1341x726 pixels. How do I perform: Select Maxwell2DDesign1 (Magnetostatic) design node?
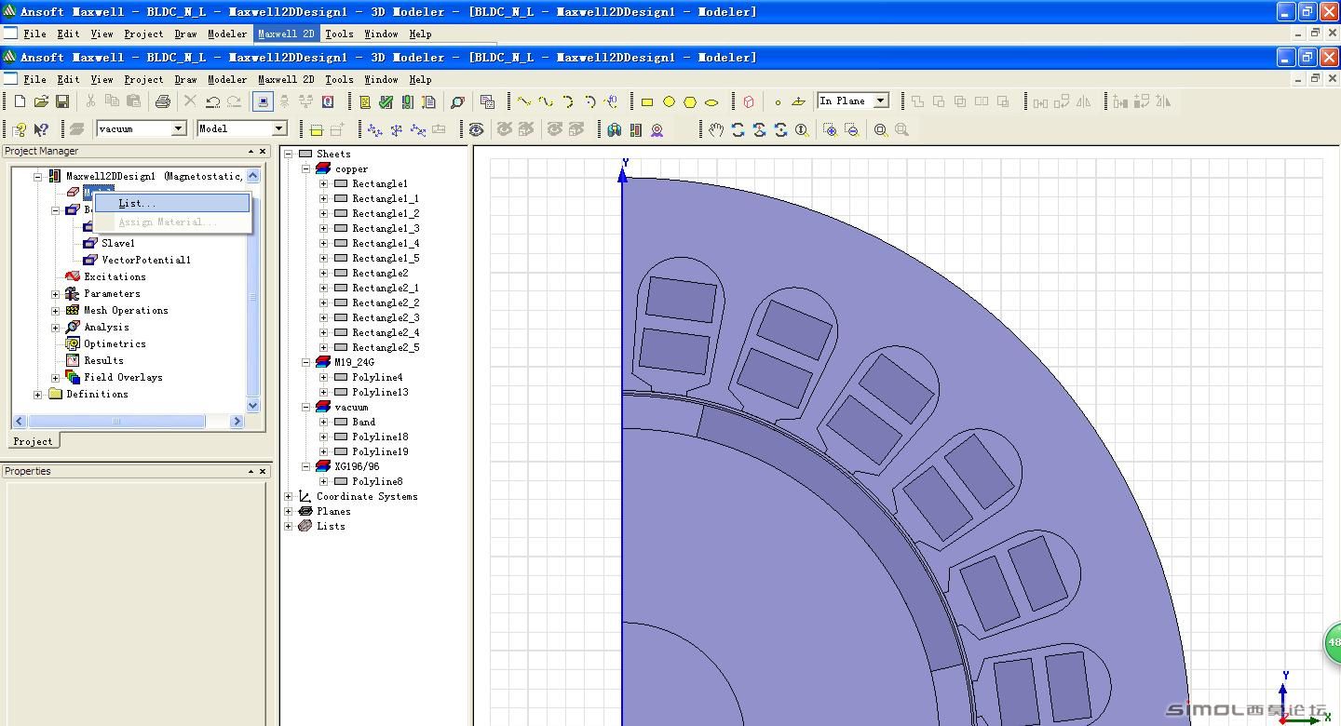tap(155, 176)
